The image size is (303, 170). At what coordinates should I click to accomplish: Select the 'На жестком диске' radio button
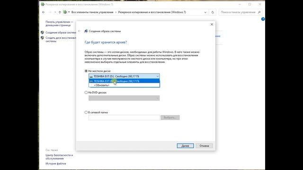pos(86,71)
